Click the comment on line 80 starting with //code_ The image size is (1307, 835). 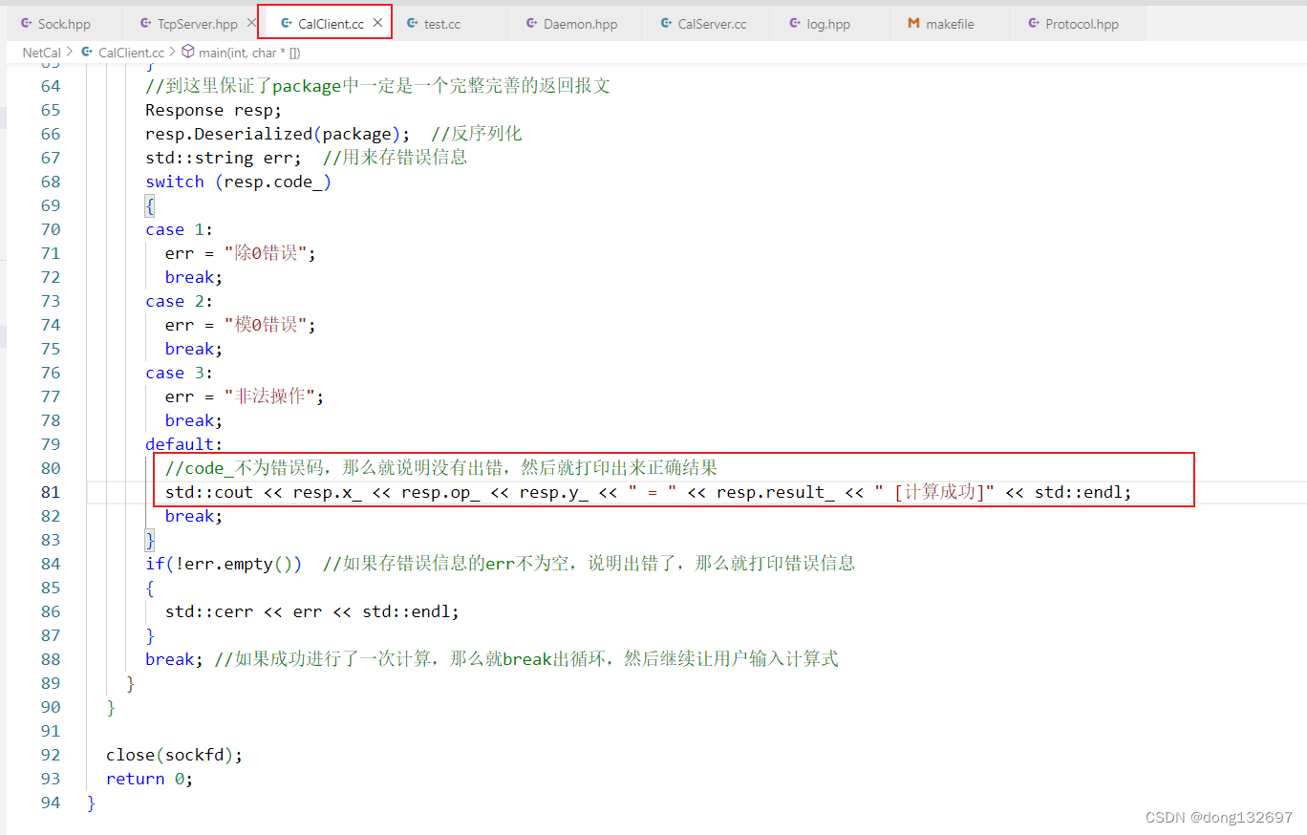coord(441,468)
